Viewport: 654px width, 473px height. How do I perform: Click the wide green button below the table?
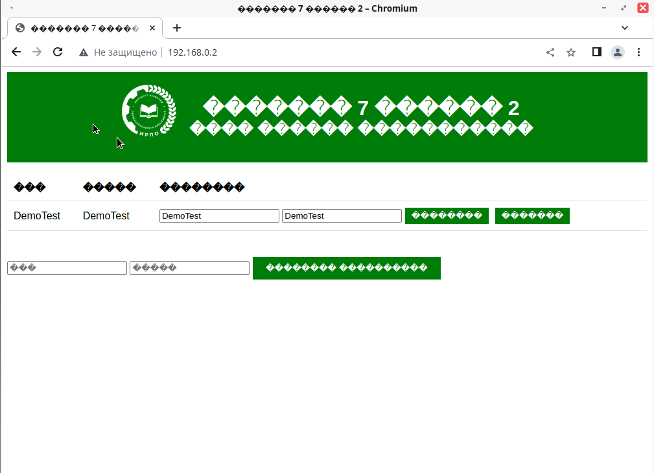click(x=346, y=268)
